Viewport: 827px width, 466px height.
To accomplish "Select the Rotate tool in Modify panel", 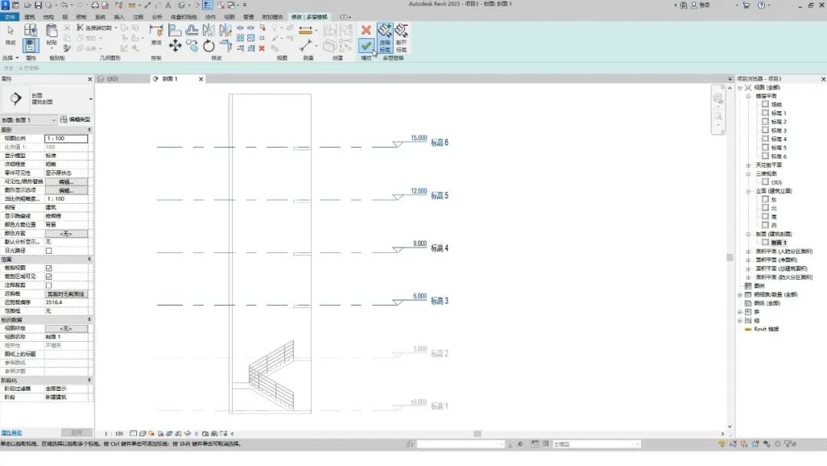I will click(x=209, y=46).
